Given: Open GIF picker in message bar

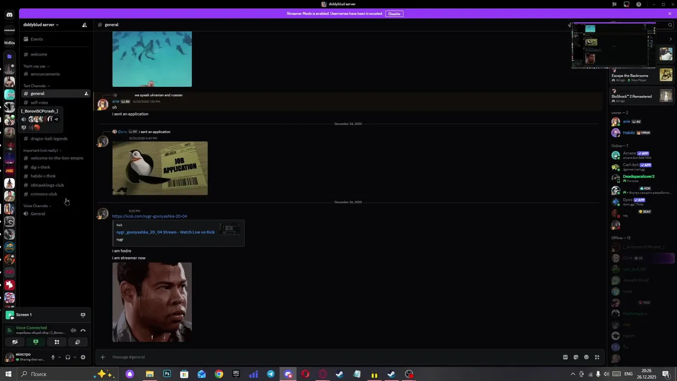Looking at the screenshot, I should point(565,357).
